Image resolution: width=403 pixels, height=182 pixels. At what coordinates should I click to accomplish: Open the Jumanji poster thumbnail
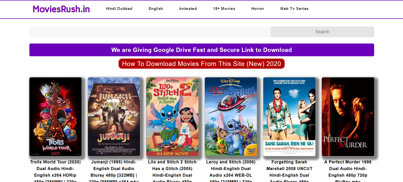[x=114, y=117]
